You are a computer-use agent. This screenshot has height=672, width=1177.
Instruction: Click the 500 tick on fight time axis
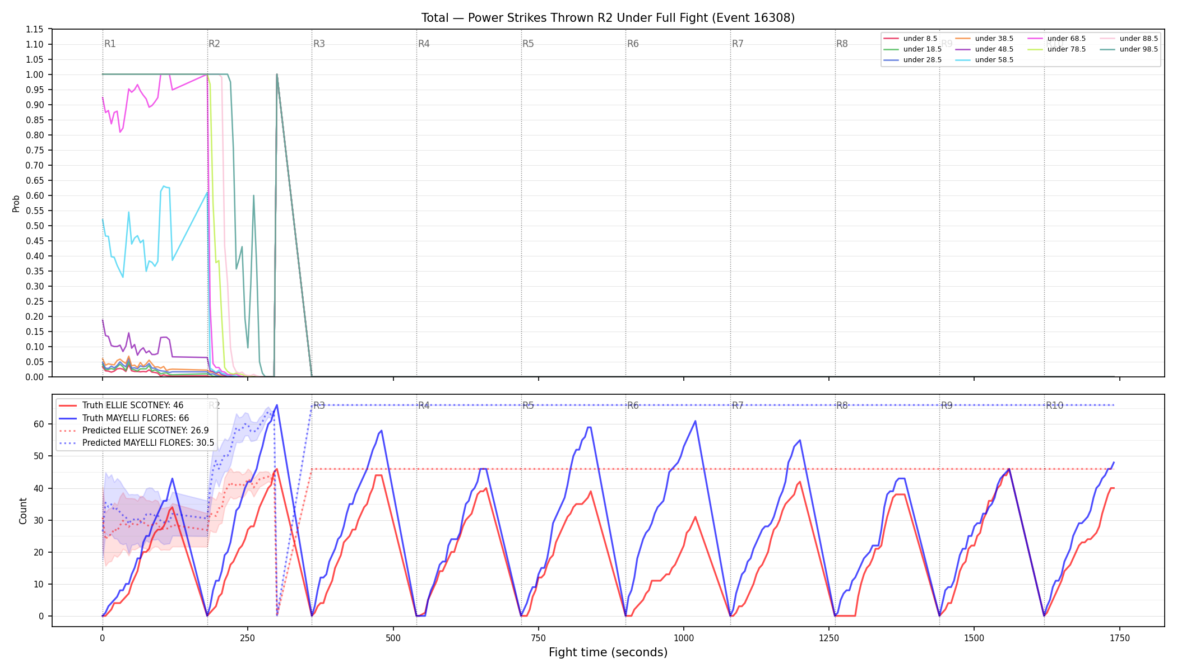tap(393, 638)
